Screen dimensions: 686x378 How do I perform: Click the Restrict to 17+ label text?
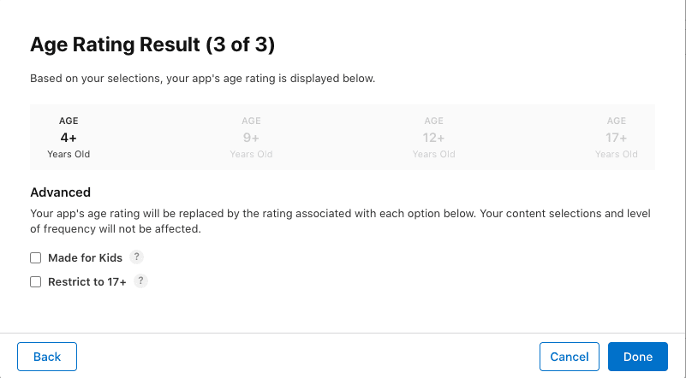[87, 281]
